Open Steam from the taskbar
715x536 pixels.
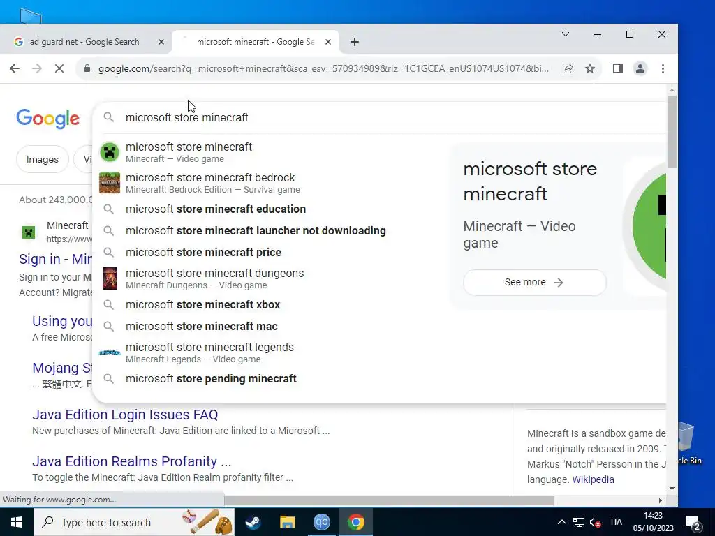(253, 522)
